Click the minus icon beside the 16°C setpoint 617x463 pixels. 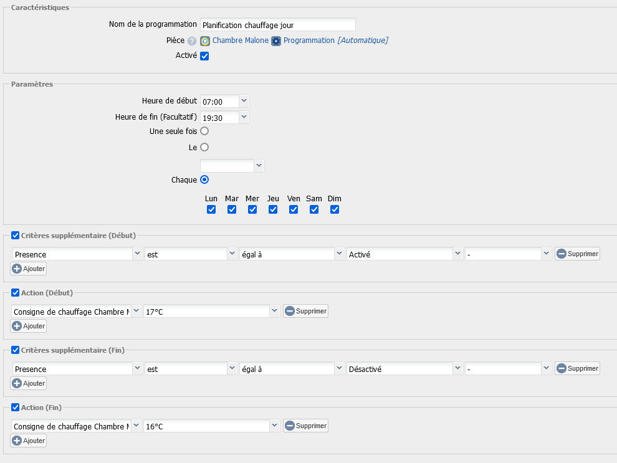[289, 426]
